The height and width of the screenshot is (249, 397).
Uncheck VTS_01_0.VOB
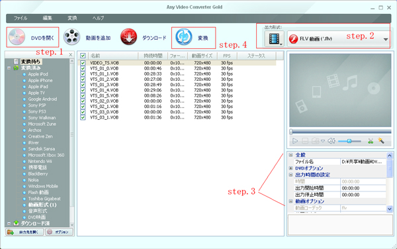point(83,68)
